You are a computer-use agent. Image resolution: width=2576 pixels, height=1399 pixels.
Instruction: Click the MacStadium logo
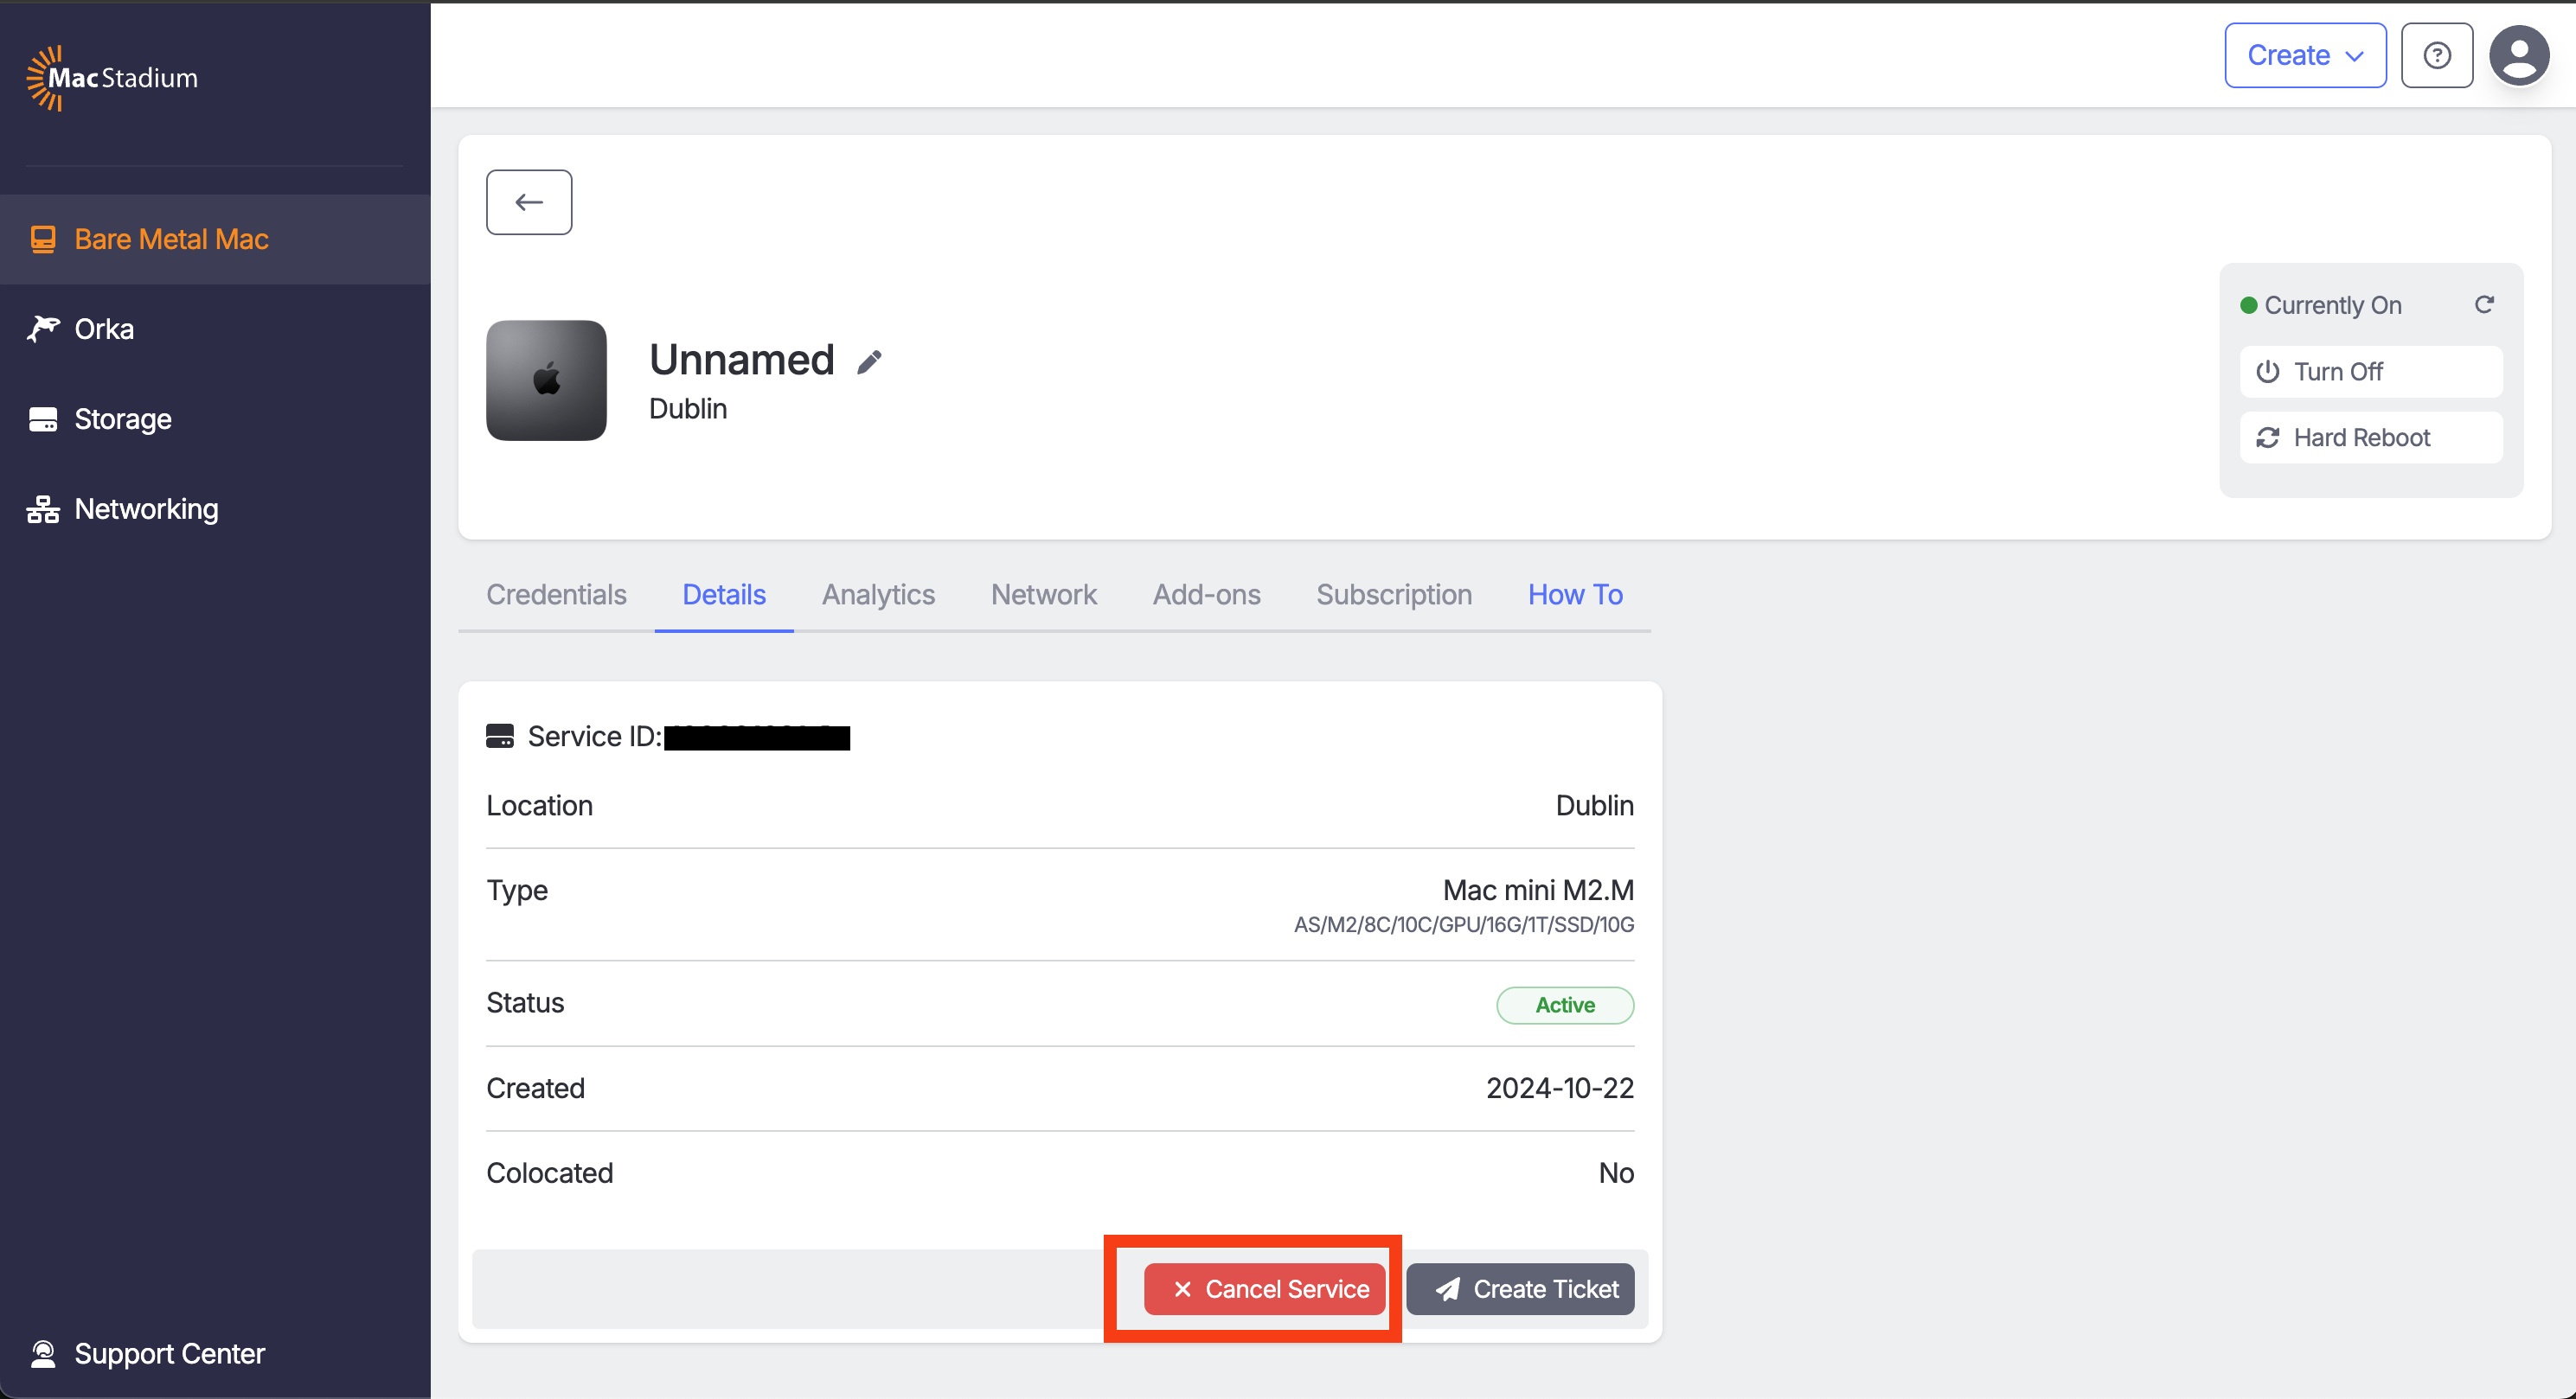pyautogui.click(x=112, y=78)
